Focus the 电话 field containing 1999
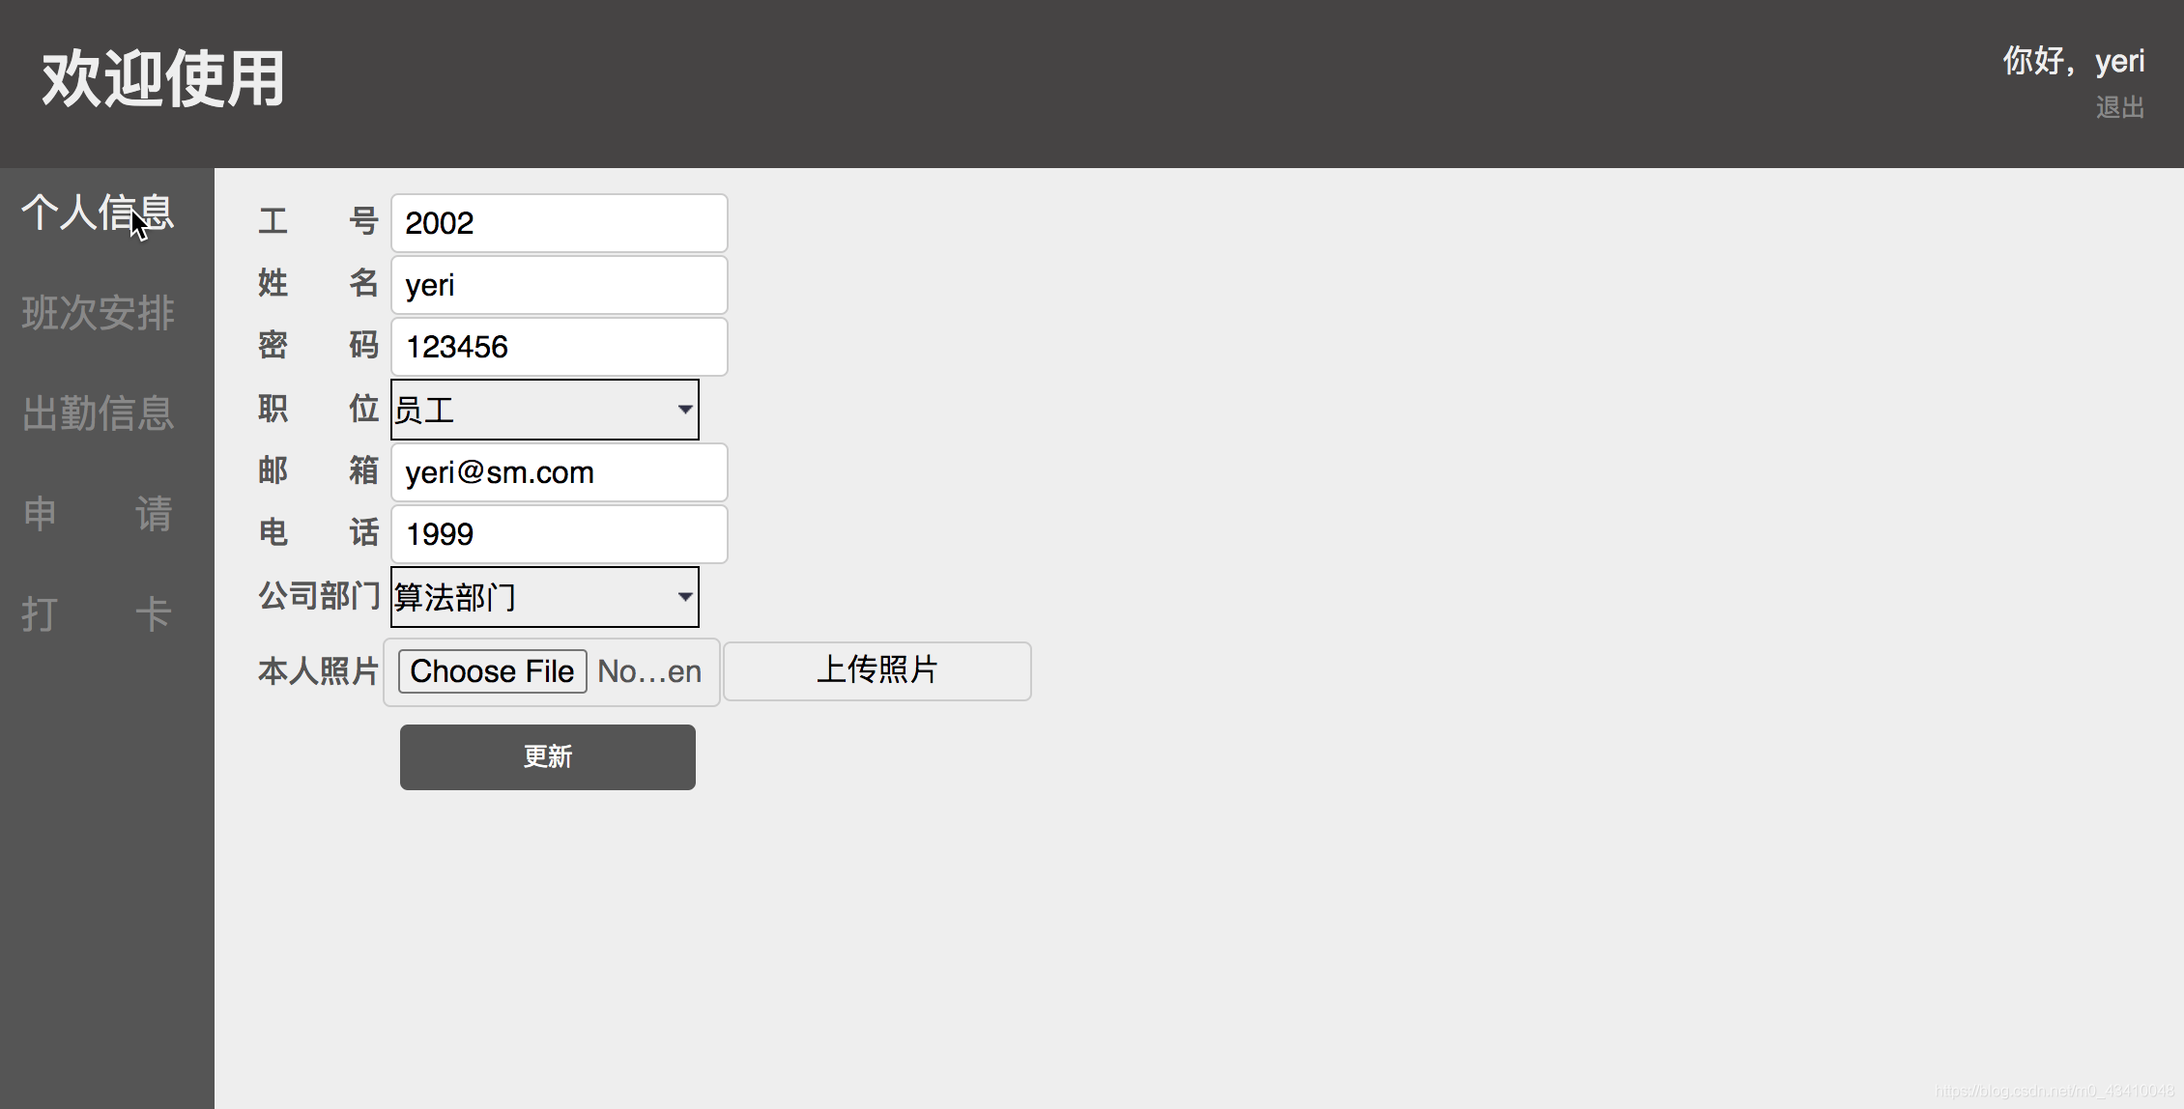Screen dimensions: 2184x1109 coord(559,534)
